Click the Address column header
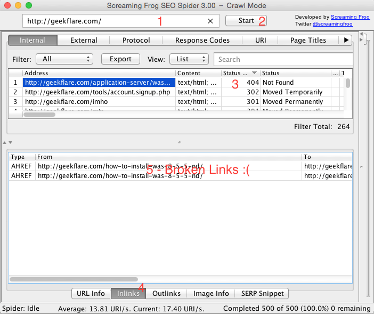374x314 pixels. (x=99, y=73)
